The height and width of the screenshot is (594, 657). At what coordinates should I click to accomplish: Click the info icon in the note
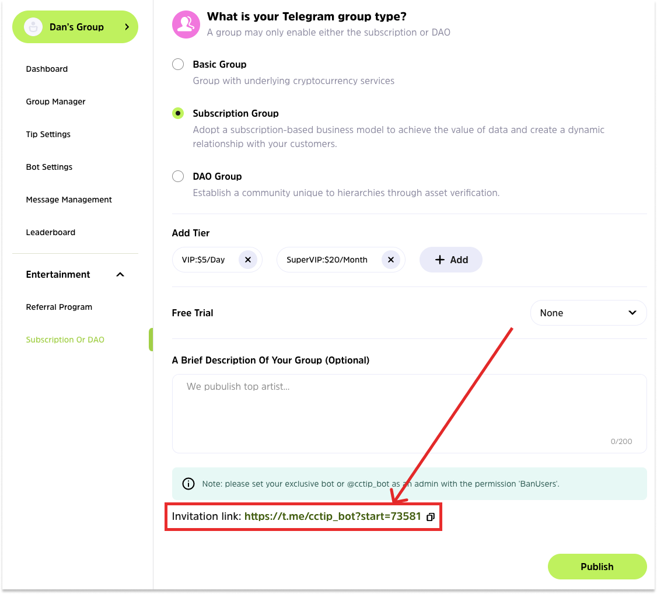click(188, 484)
